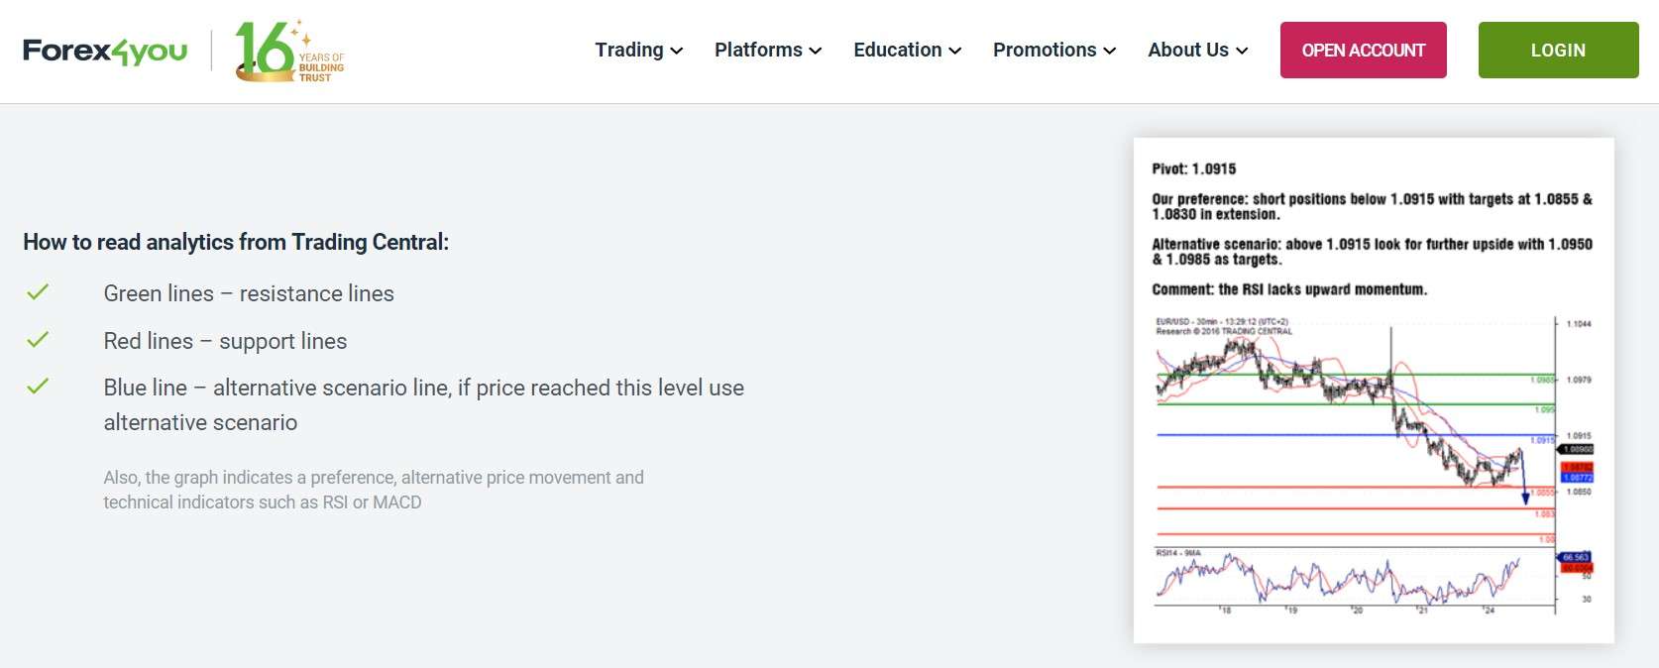Select text 'Blue line – alternative scenario line'
This screenshot has width=1659, height=668.
point(276,388)
